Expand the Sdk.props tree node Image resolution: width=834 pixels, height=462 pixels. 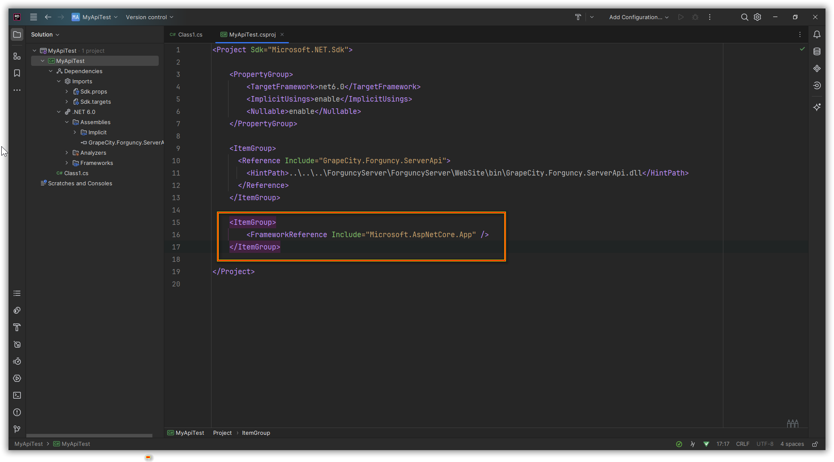67,91
